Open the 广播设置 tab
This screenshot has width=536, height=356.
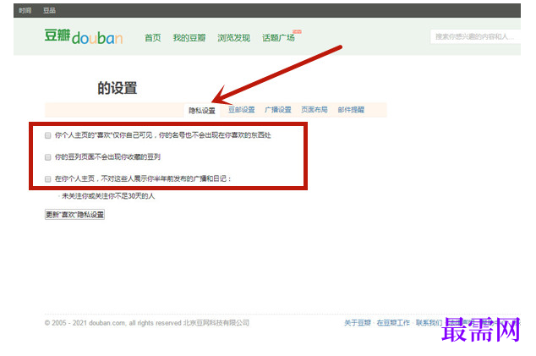coord(277,110)
